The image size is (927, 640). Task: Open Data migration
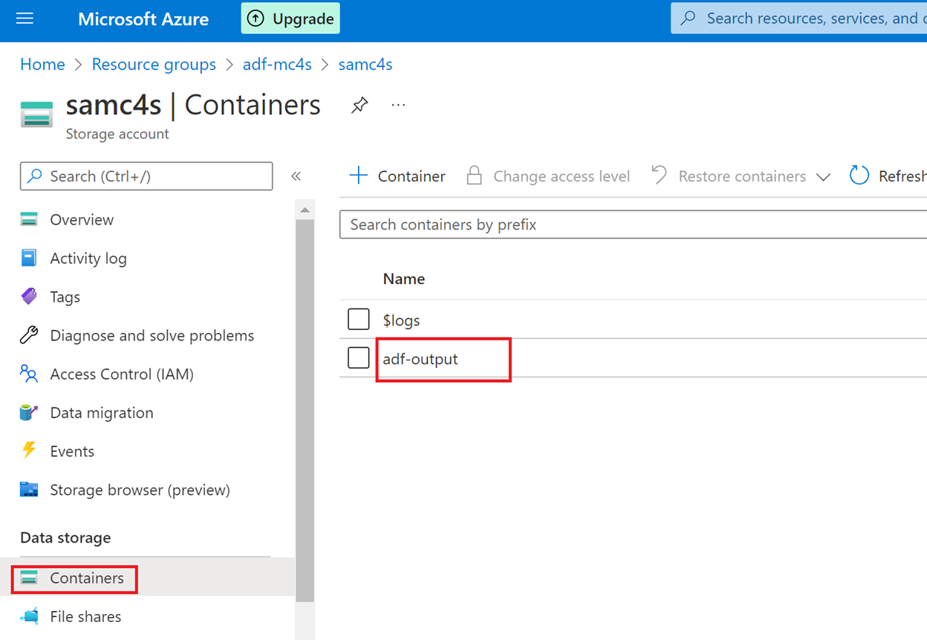pyautogui.click(x=102, y=413)
